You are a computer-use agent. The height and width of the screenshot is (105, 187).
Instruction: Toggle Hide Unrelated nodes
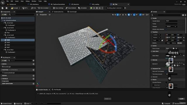tap(43, 8)
